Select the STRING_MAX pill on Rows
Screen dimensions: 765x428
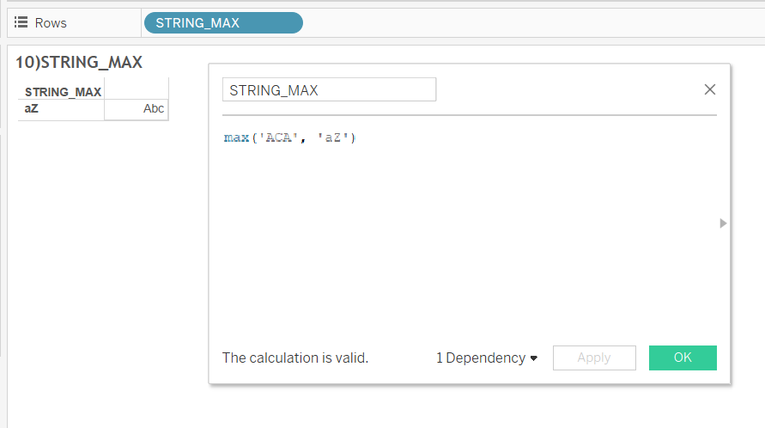click(x=223, y=23)
